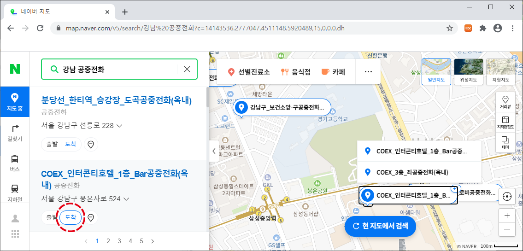Filter map by 카페
This screenshot has height=251, width=523.
tap(333, 72)
